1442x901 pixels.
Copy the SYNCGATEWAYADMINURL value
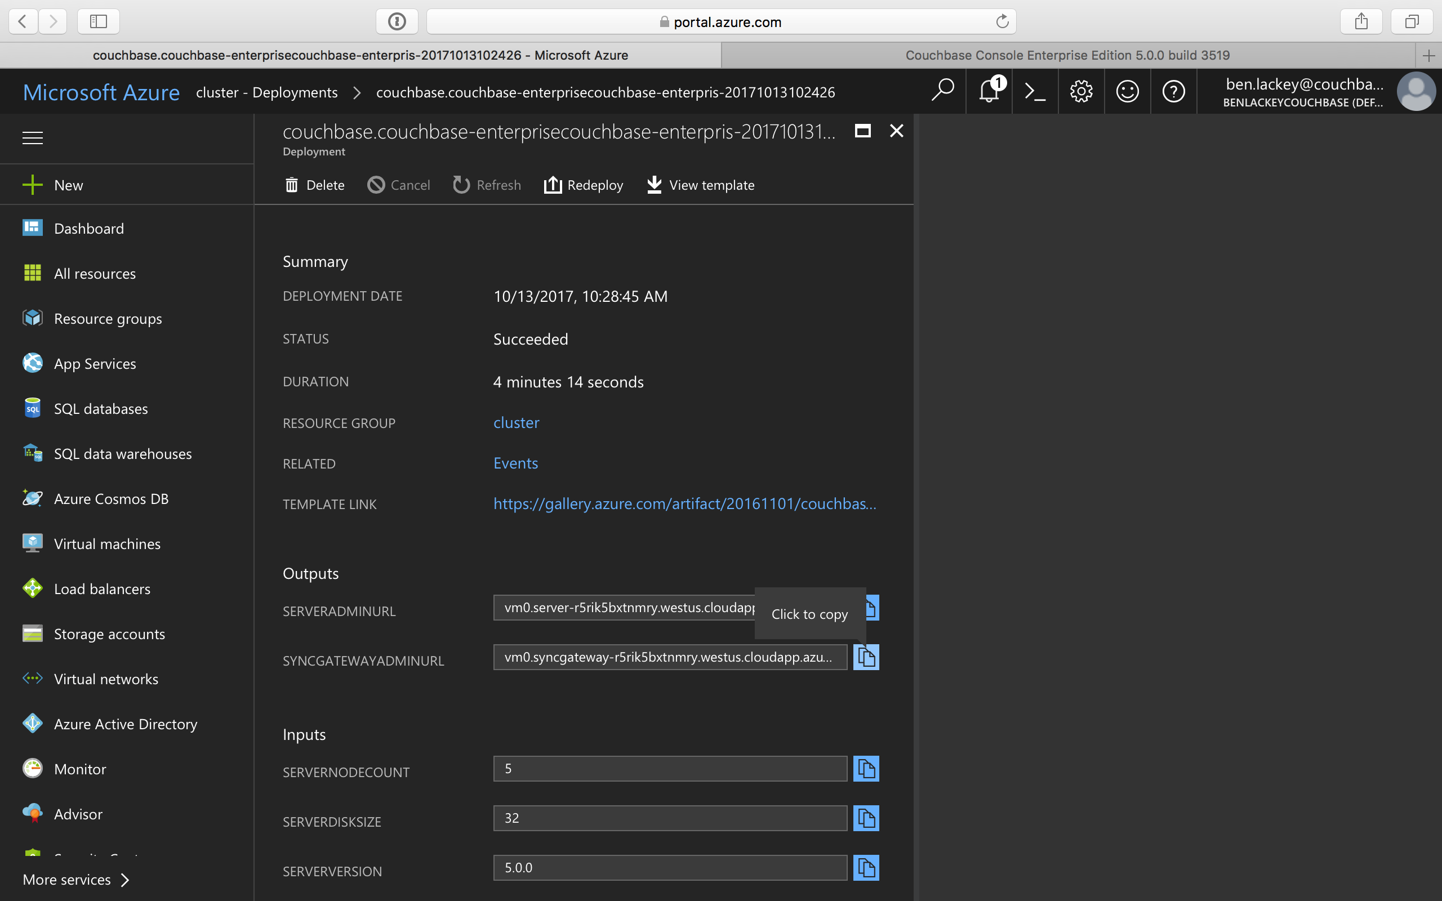pos(866,657)
